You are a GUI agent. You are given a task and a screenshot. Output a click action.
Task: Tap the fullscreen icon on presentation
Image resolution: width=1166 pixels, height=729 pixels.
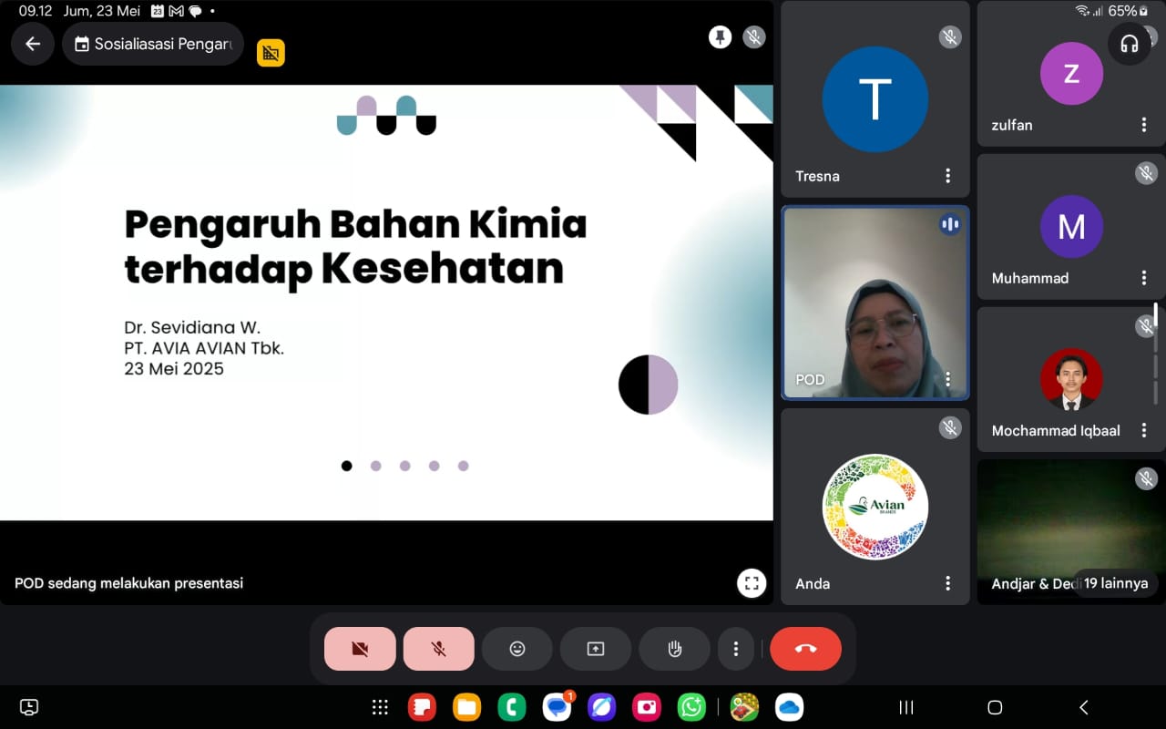[x=752, y=583]
